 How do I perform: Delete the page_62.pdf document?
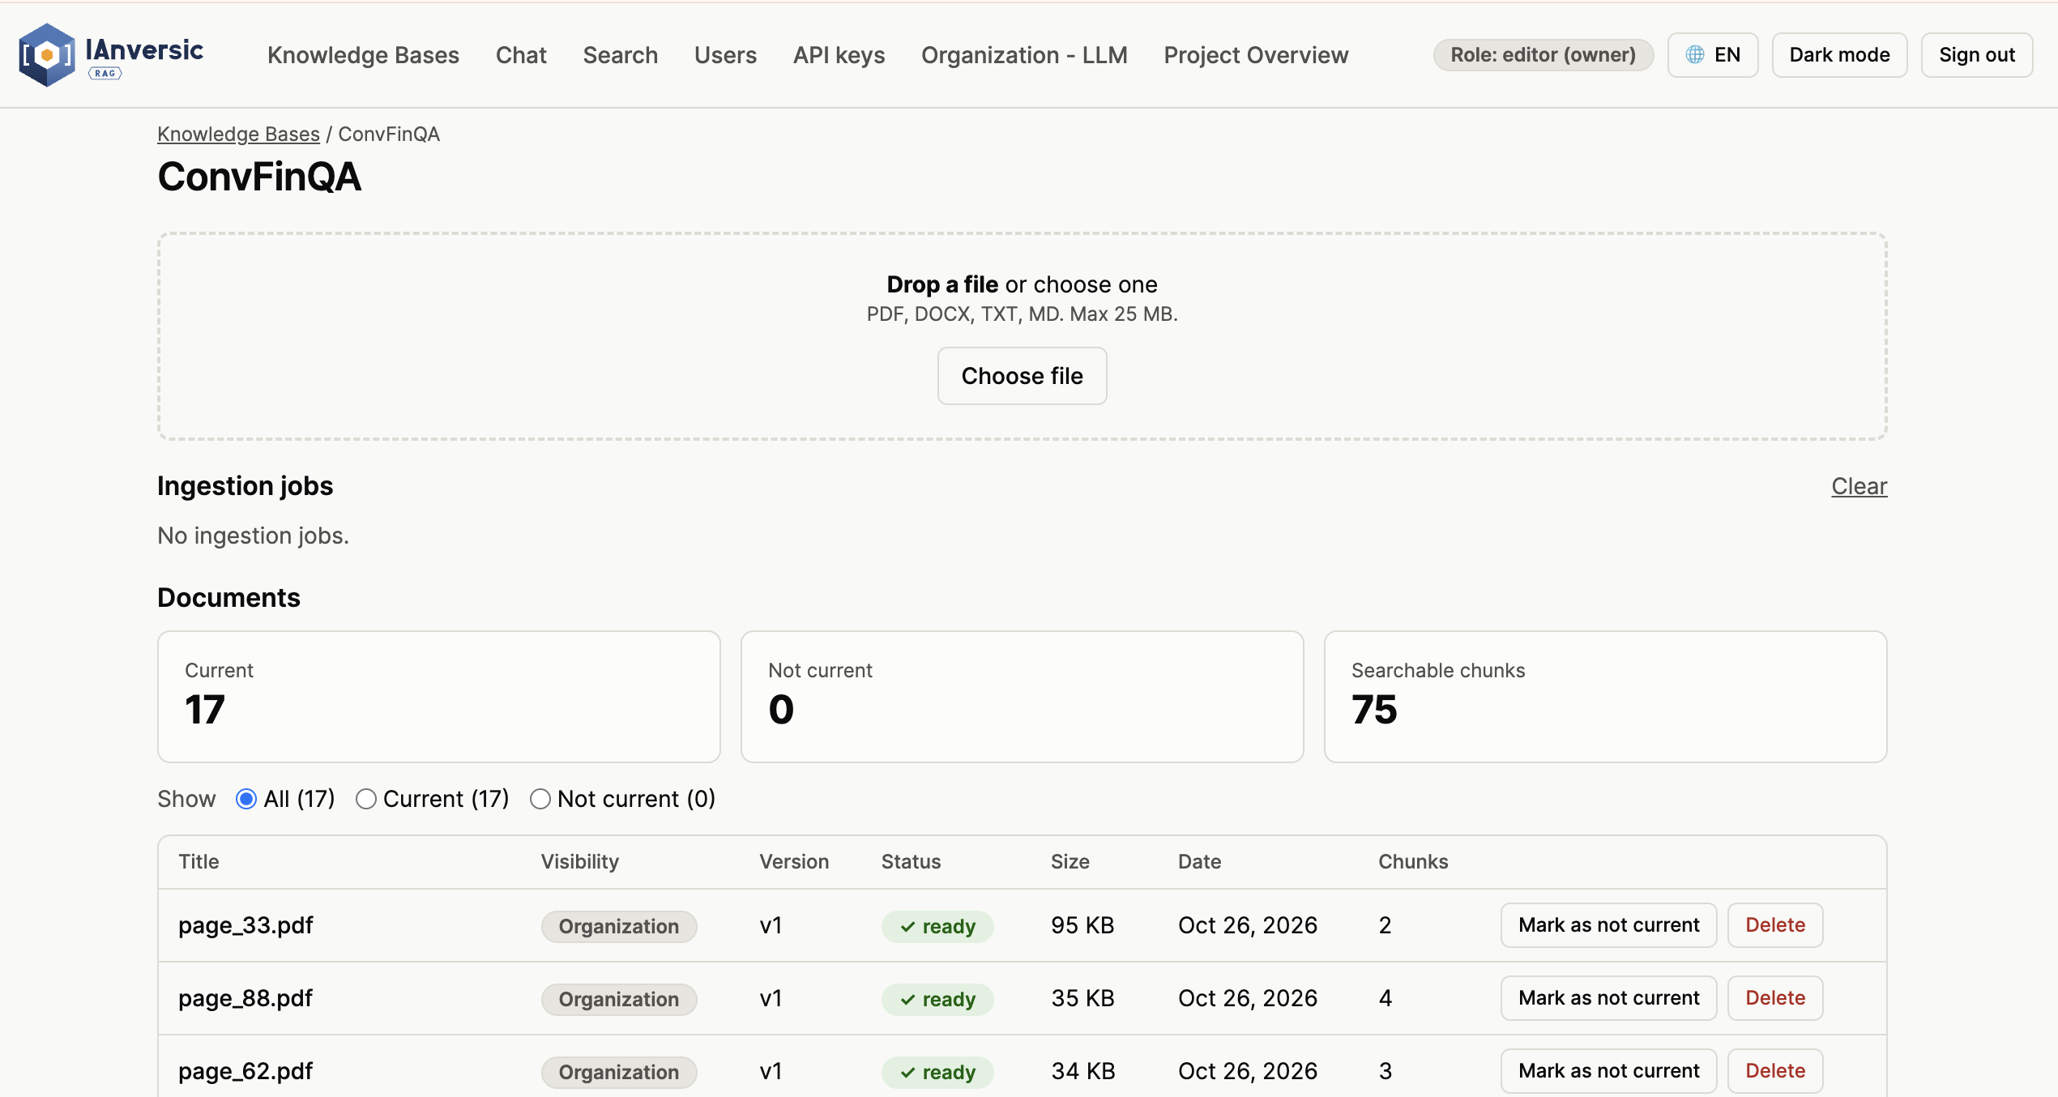[1774, 1071]
